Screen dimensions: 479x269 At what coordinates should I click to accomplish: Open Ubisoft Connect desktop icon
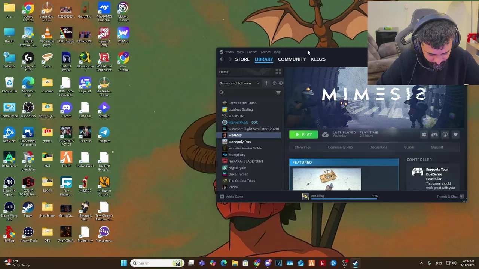pyautogui.click(x=123, y=12)
